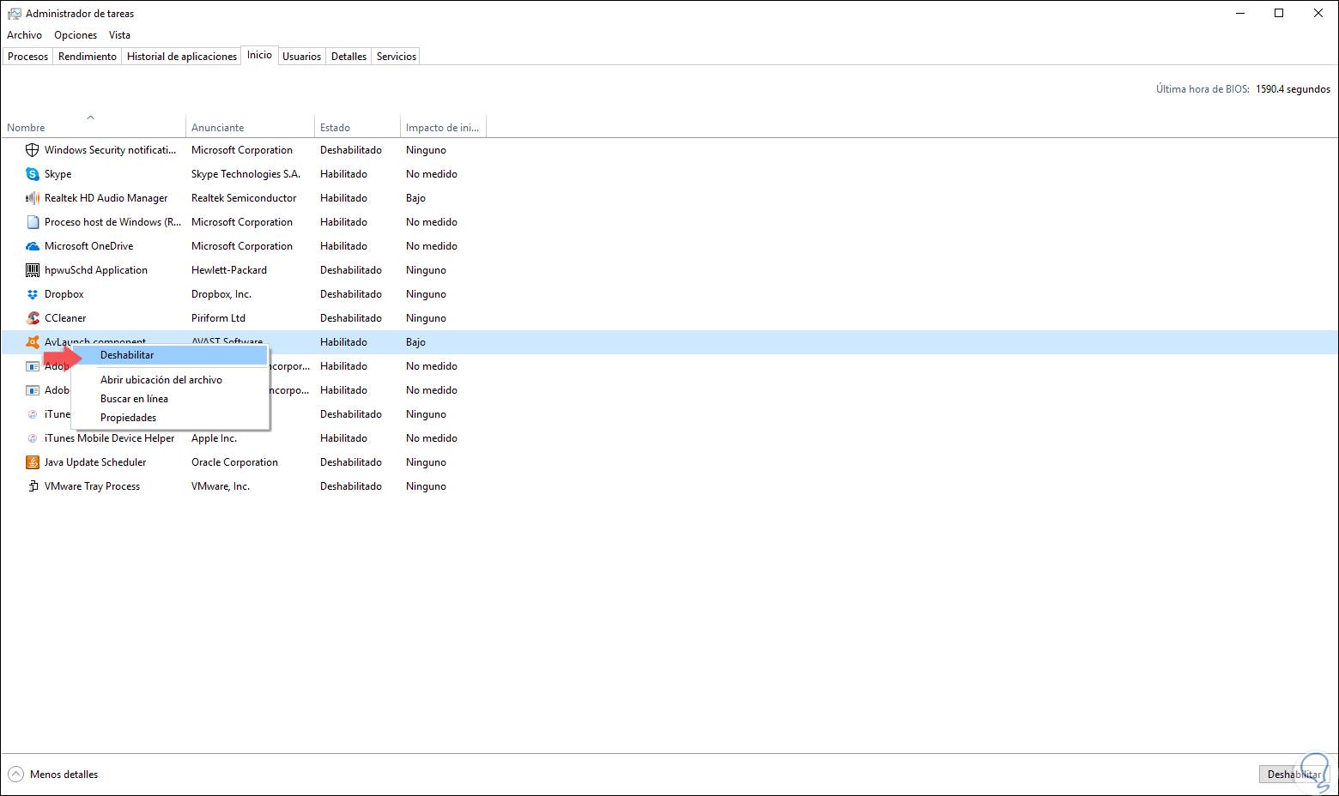Click the Oracle Corporation publisher cell
This screenshot has height=796, width=1339.
pyautogui.click(x=234, y=462)
